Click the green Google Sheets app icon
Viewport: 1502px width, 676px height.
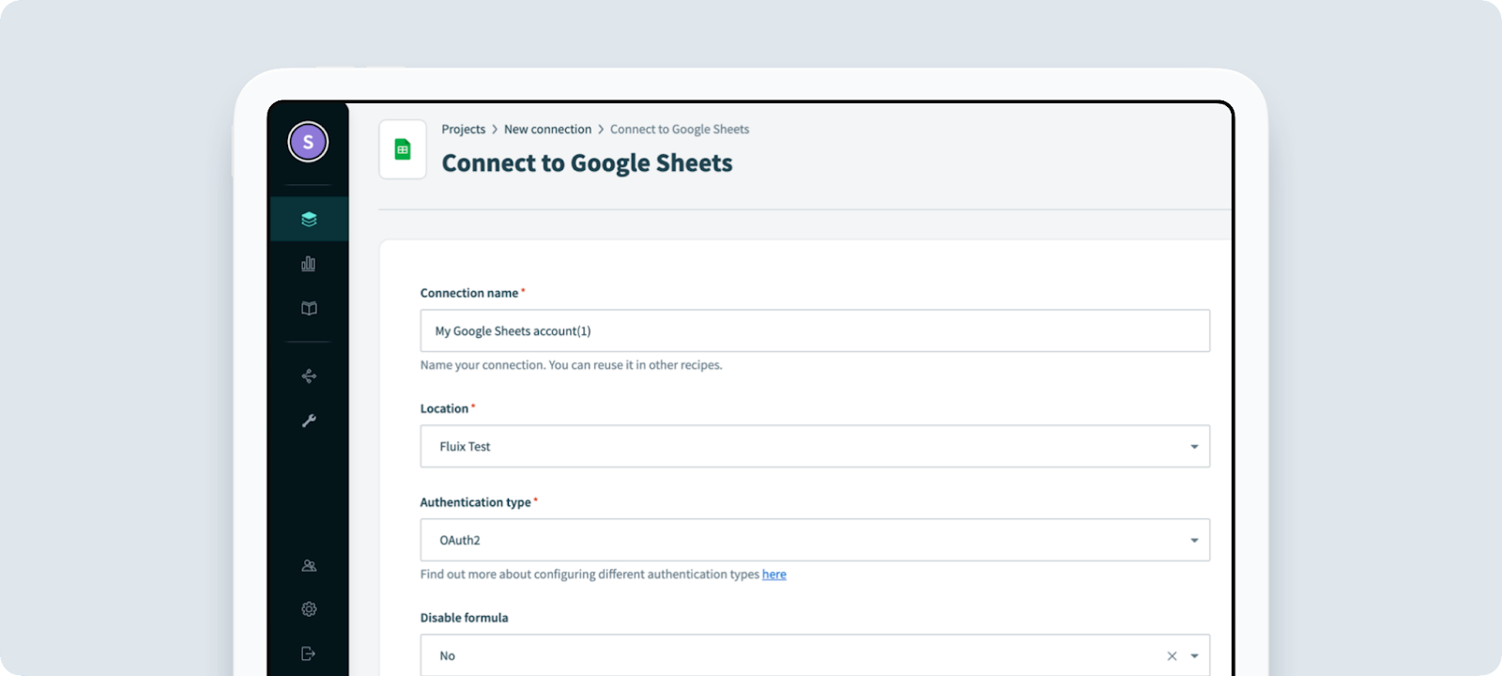point(403,149)
